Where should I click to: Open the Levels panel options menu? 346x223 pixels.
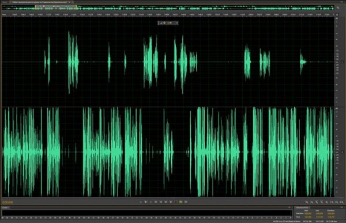point(289,207)
